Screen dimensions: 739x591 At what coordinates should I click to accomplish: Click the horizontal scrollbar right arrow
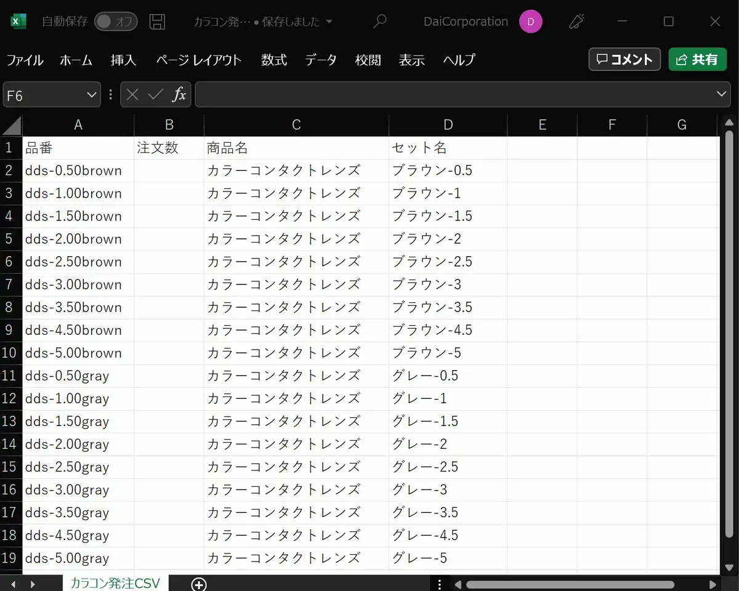pyautogui.click(x=713, y=584)
